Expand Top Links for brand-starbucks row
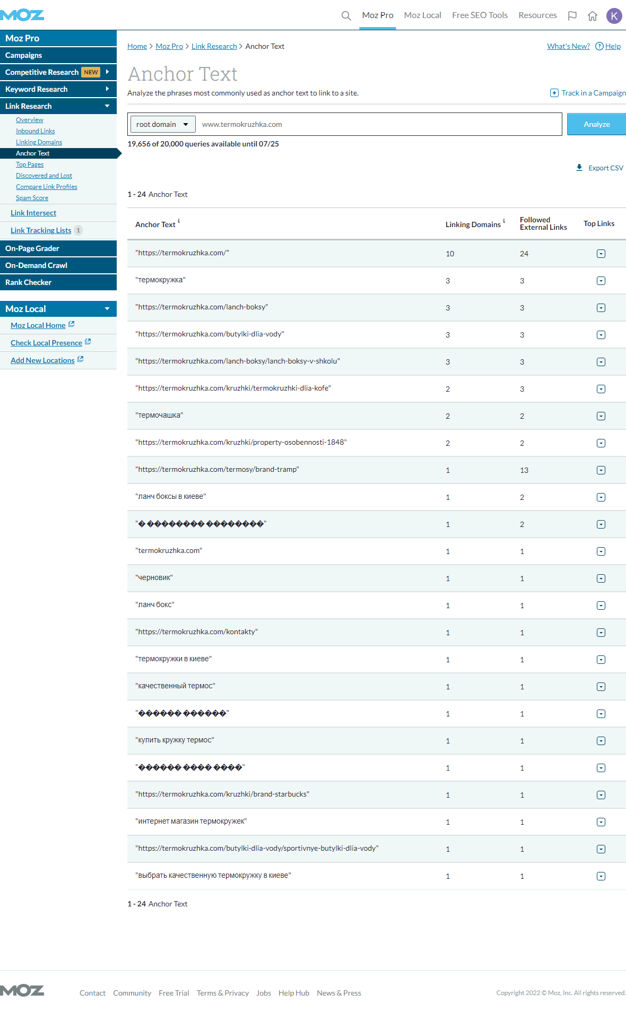Viewport: 626px width, 1020px height. [601, 795]
